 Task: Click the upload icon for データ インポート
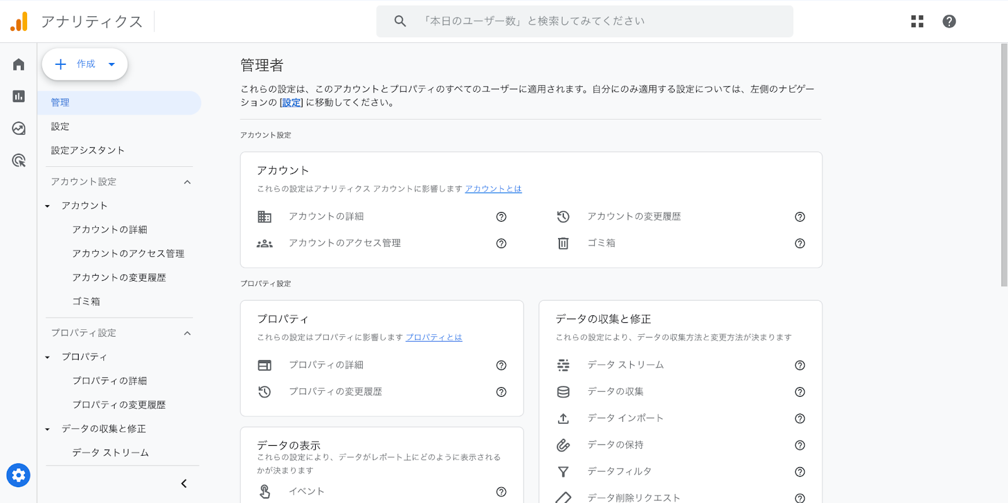(x=563, y=419)
